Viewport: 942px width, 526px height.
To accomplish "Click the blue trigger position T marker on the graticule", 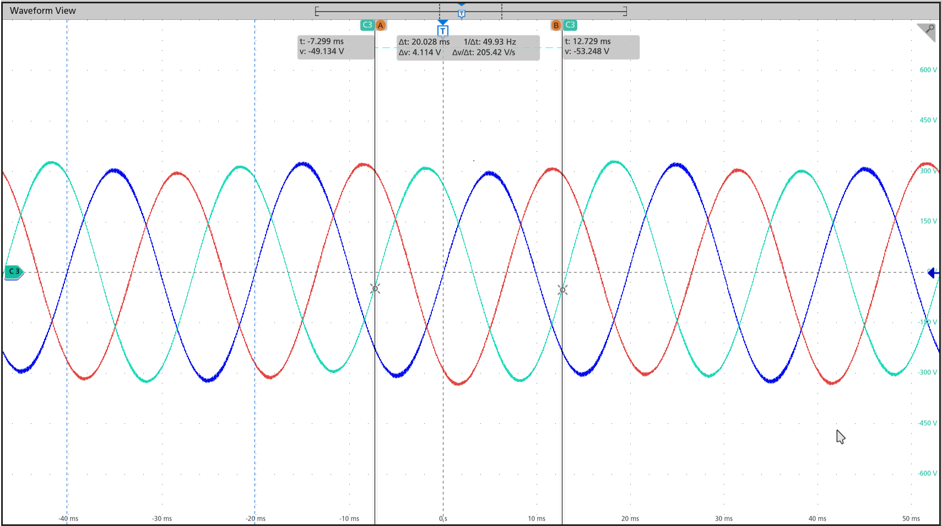I will 443,29.
